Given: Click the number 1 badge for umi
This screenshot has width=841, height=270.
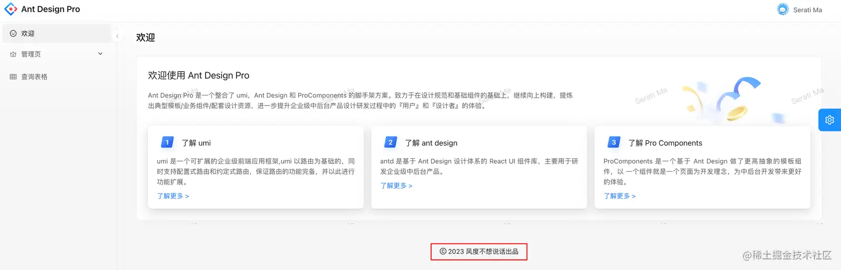Looking at the screenshot, I should pos(167,143).
